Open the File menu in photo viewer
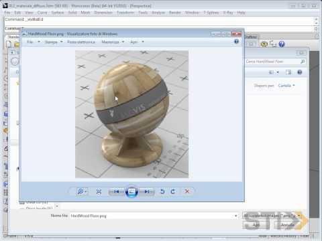The image size is (322, 241). pyautogui.click(x=33, y=42)
